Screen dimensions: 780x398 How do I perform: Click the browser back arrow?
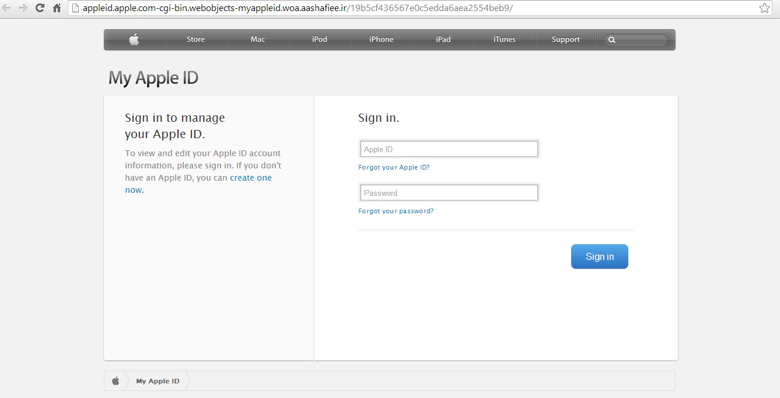coord(6,8)
